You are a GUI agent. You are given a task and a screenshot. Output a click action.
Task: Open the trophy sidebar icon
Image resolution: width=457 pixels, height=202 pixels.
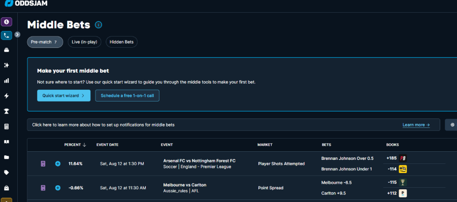tap(7, 111)
